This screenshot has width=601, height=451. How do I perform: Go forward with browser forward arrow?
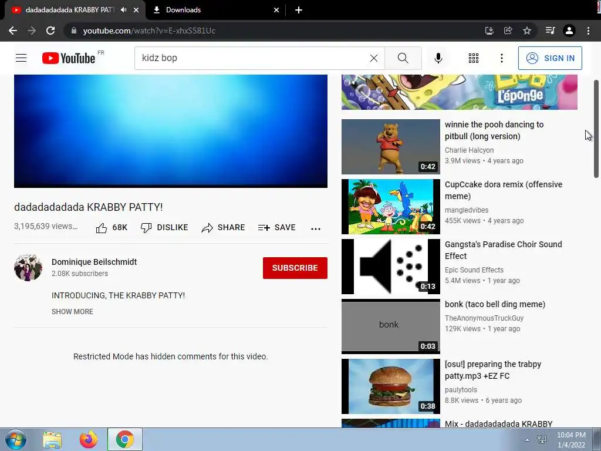coord(32,31)
